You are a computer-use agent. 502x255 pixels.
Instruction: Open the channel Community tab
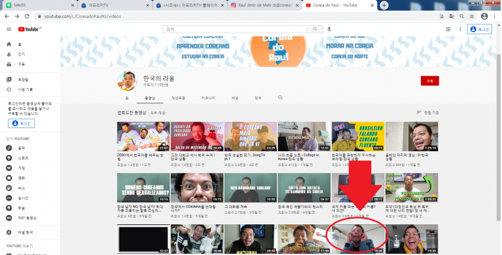click(208, 98)
